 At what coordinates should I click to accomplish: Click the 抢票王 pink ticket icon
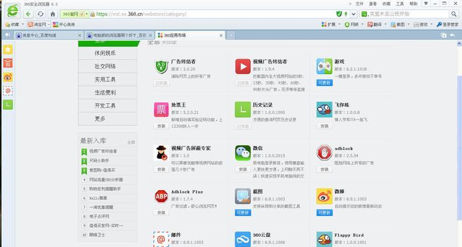(161, 109)
